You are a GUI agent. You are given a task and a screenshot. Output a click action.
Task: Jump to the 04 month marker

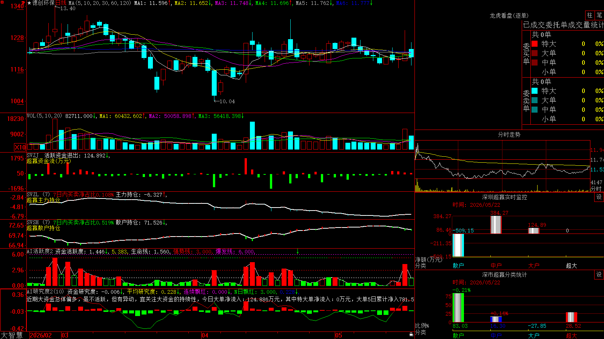coord(205,335)
